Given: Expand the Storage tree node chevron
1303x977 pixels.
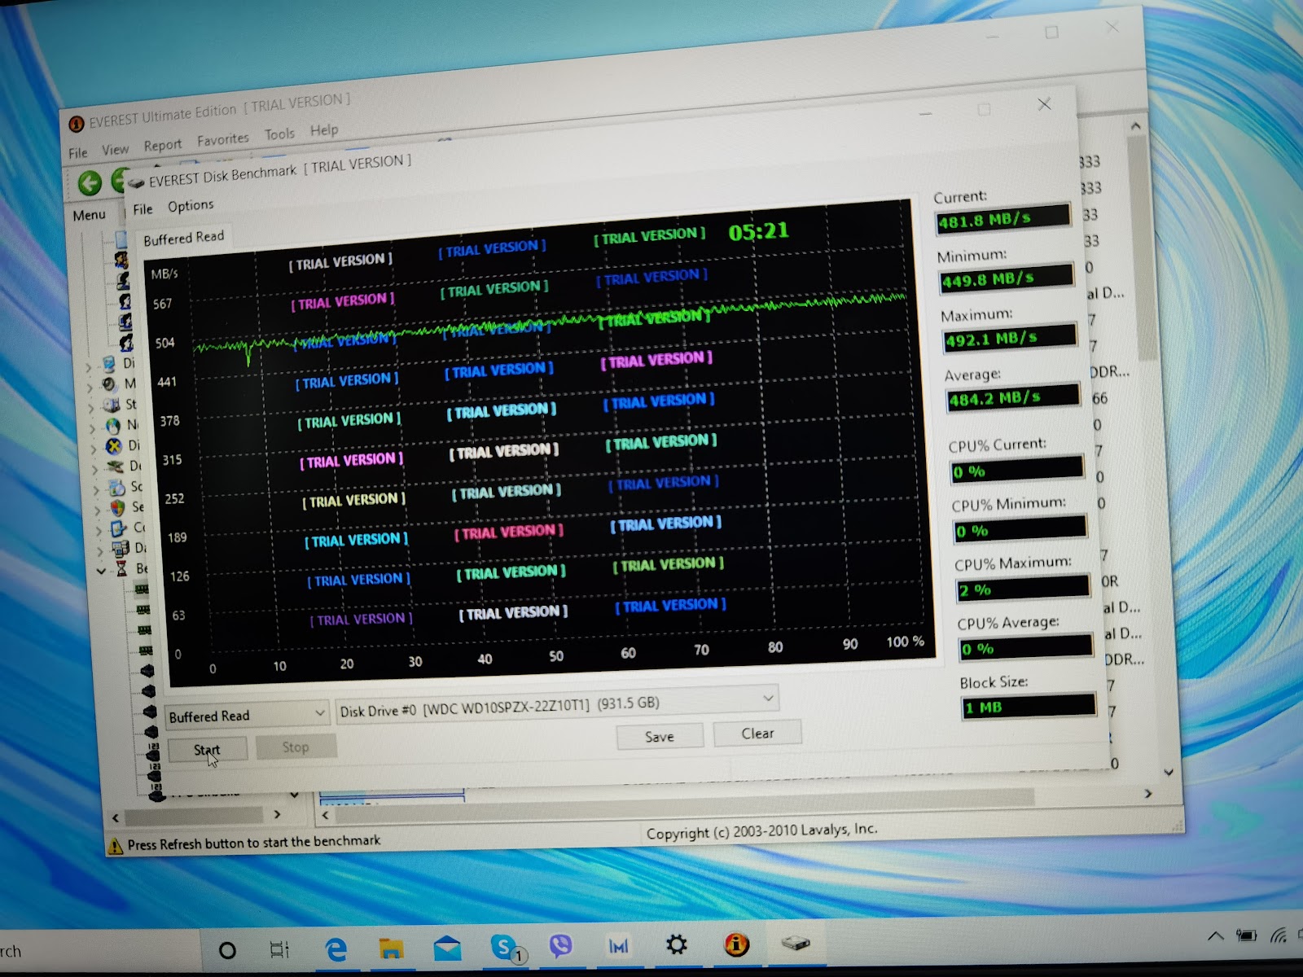Looking at the screenshot, I should [x=92, y=409].
